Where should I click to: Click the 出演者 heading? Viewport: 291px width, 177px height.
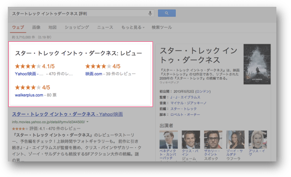[166, 125]
